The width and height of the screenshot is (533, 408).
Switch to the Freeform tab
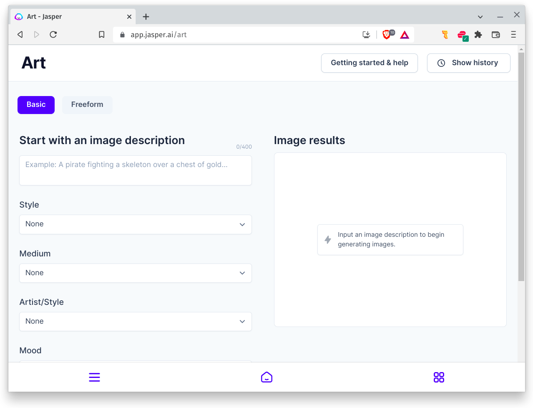point(87,105)
